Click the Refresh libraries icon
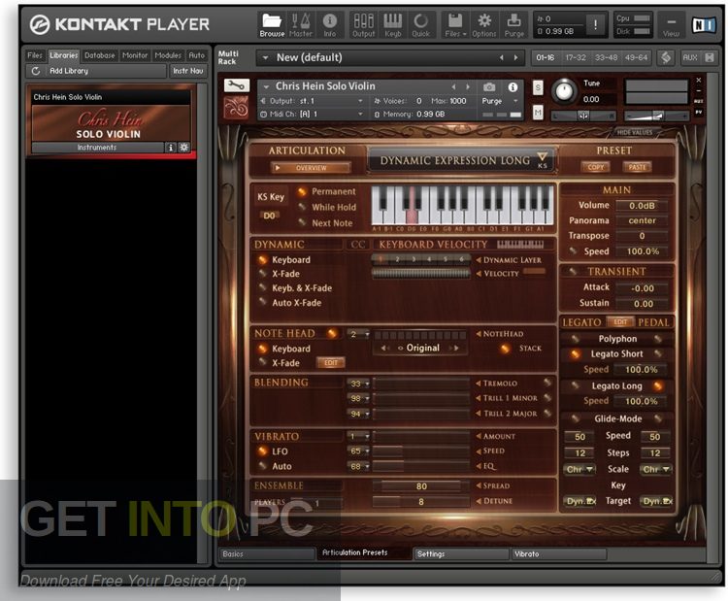The width and height of the screenshot is (728, 601). 36,71
